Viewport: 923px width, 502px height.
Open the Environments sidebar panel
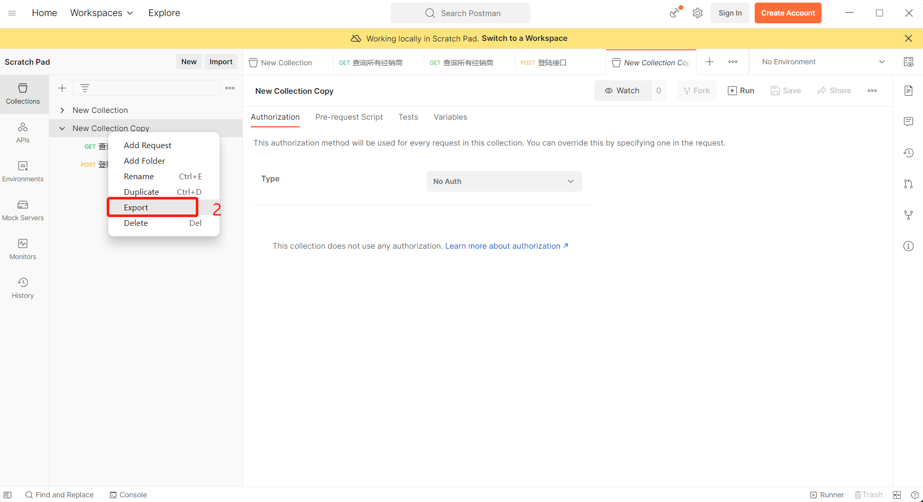23,171
